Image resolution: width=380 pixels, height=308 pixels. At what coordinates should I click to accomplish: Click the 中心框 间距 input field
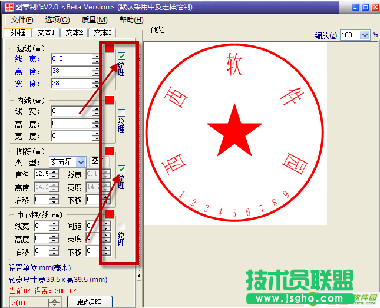click(x=92, y=226)
